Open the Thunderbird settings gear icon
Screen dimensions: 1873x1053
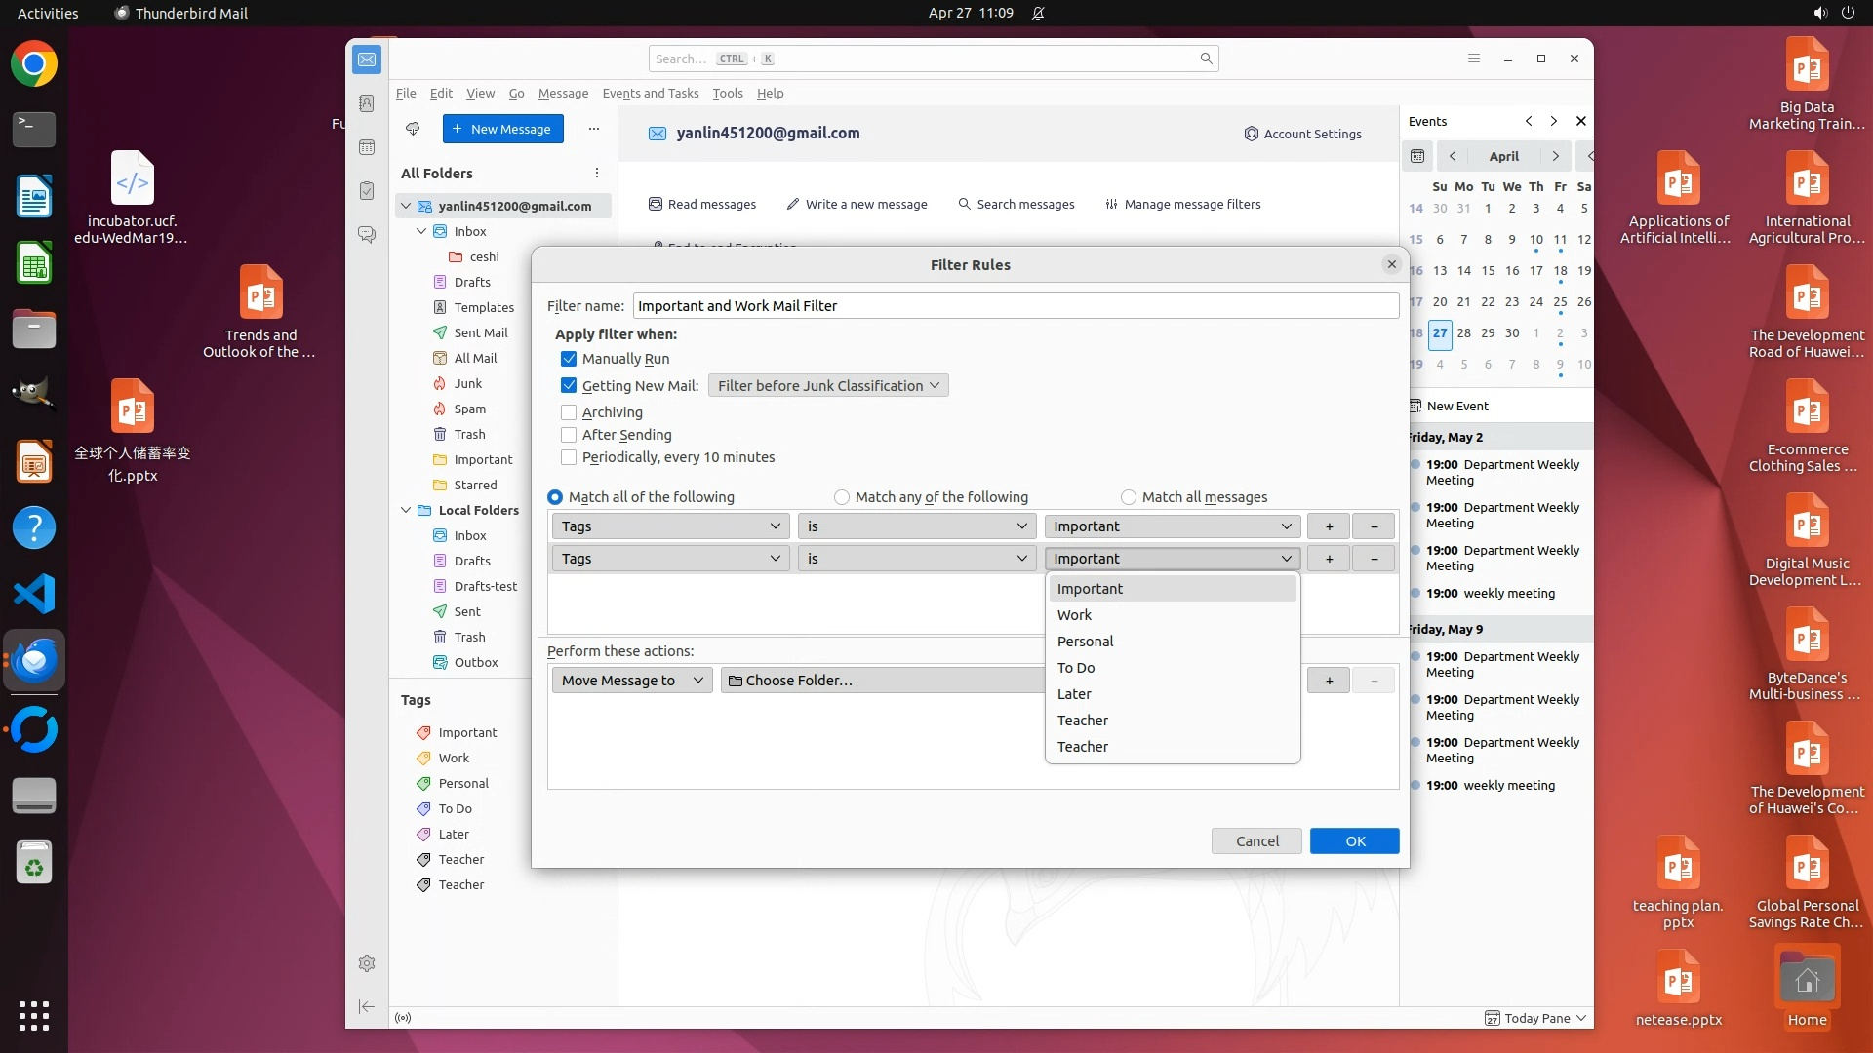(x=367, y=963)
